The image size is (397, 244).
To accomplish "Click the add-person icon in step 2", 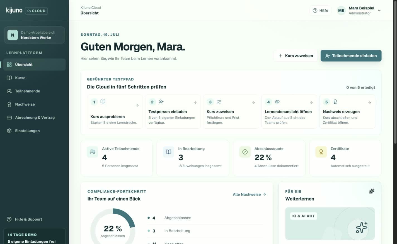I will [x=161, y=102].
